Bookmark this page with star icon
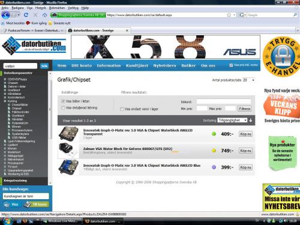 [229, 15]
